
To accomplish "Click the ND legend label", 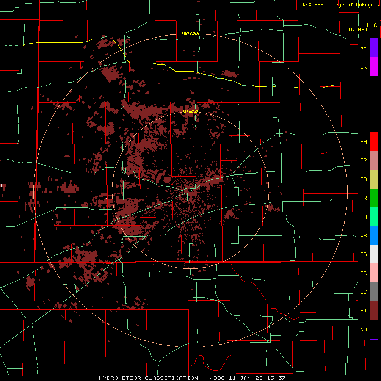I will click(x=363, y=330).
